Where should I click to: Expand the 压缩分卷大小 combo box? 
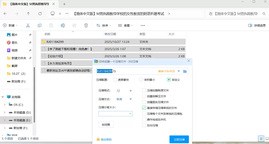tap(130, 114)
